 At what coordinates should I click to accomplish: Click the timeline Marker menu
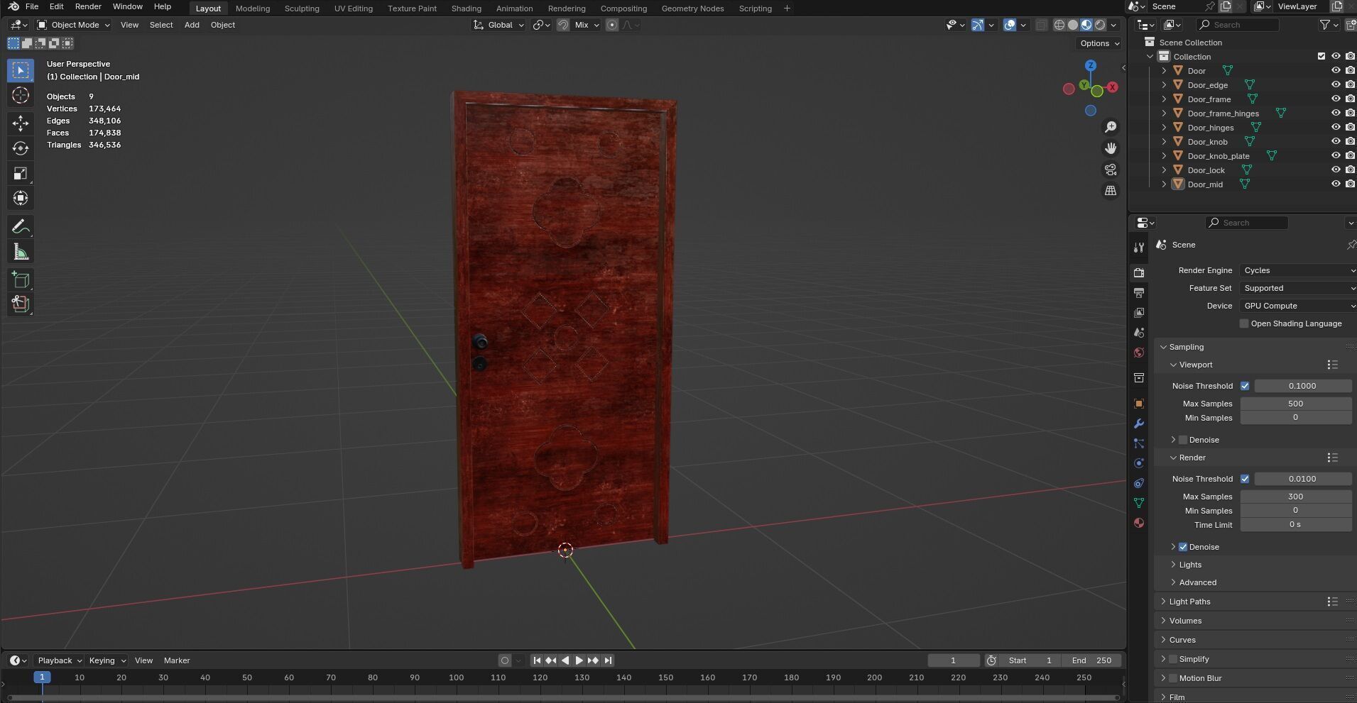click(177, 660)
